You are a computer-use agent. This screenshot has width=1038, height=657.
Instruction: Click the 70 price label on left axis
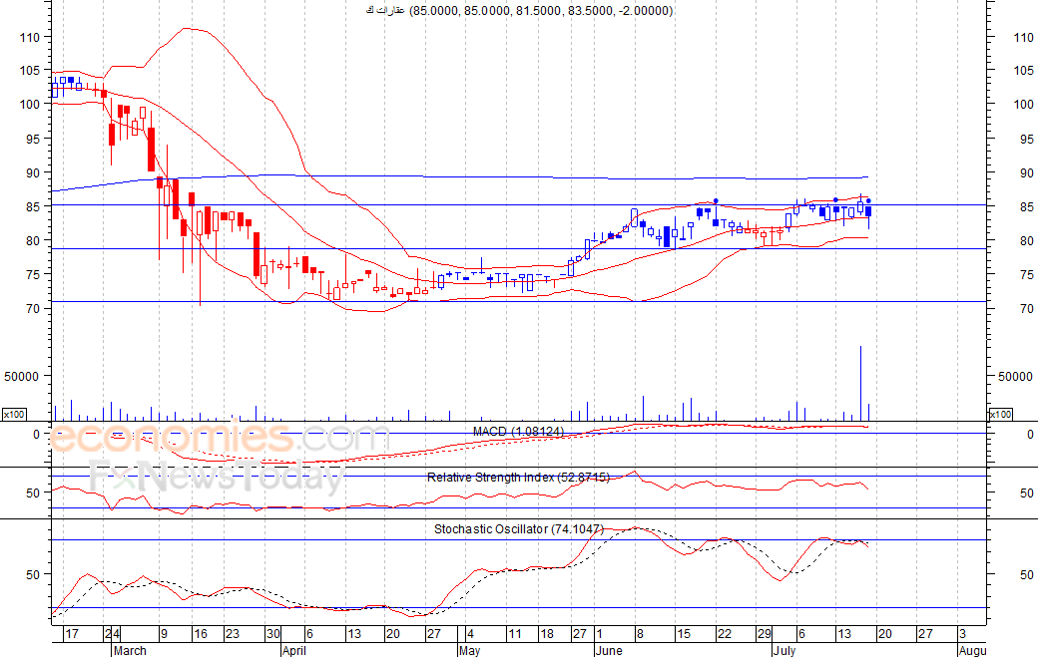33,309
